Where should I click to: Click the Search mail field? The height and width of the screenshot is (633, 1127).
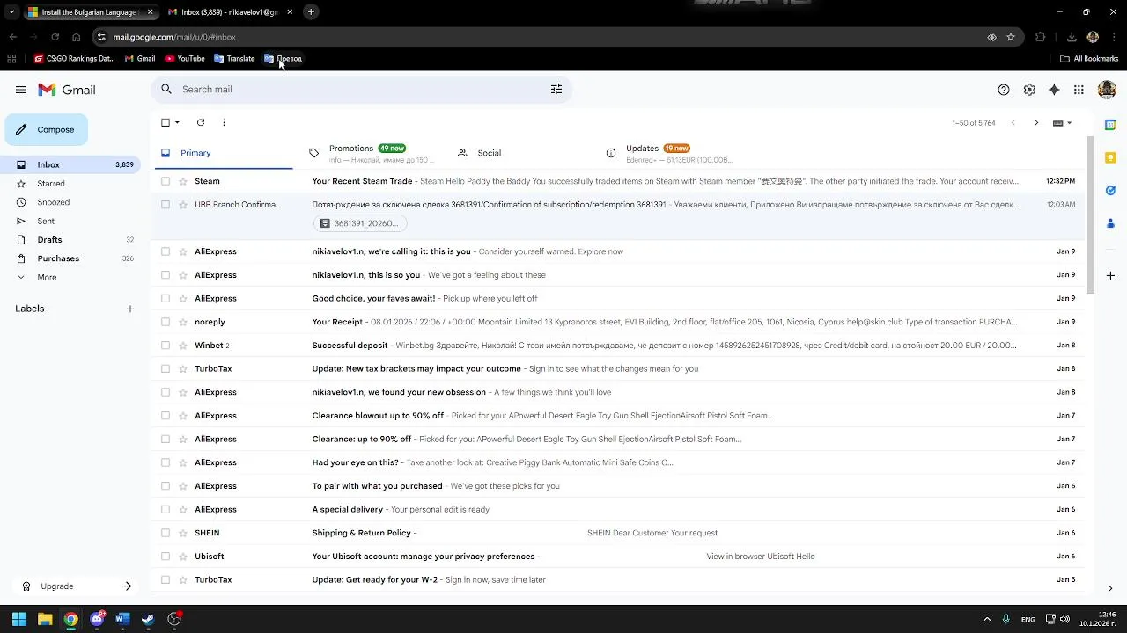pyautogui.click(x=361, y=90)
